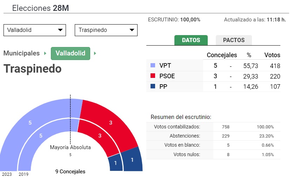The width and height of the screenshot is (293, 180).
Task: Click the outer VPT arc segment
Action: pos(30,122)
